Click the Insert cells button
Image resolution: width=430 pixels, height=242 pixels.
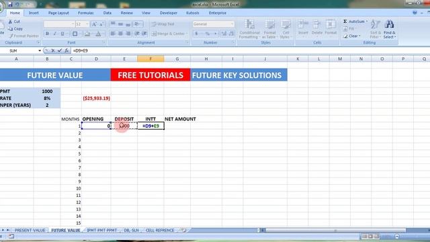point(303,28)
